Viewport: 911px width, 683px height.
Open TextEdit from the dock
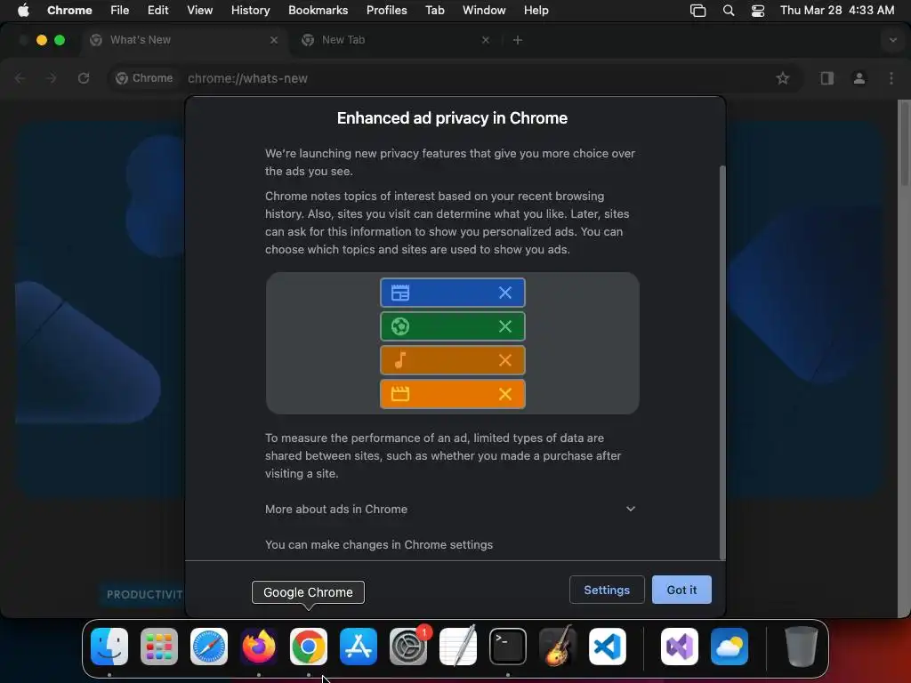point(458,647)
